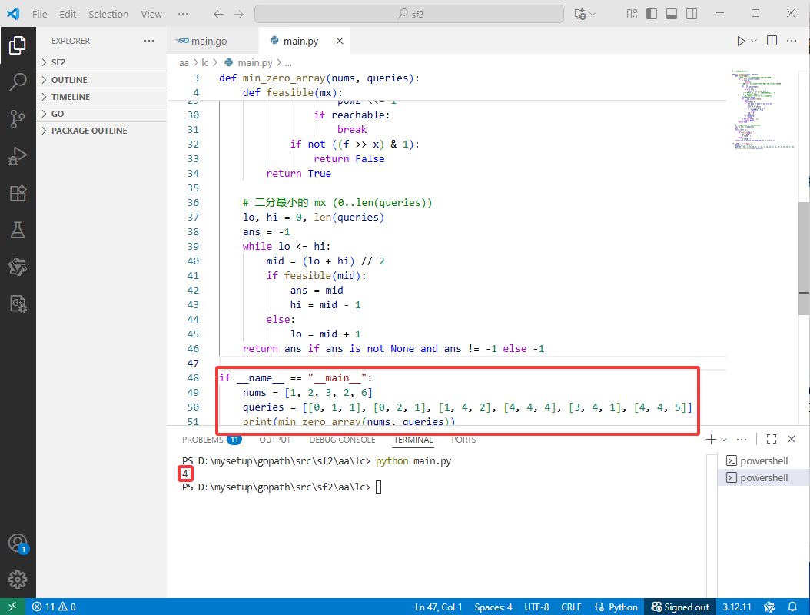Open editor More Actions ellipsis

[x=792, y=41]
